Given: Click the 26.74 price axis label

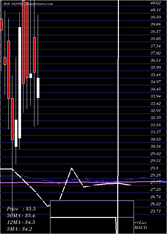Looking at the screenshot, I should point(156,197).
